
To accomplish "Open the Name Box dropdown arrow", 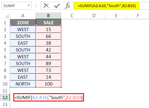I will 28,5.
